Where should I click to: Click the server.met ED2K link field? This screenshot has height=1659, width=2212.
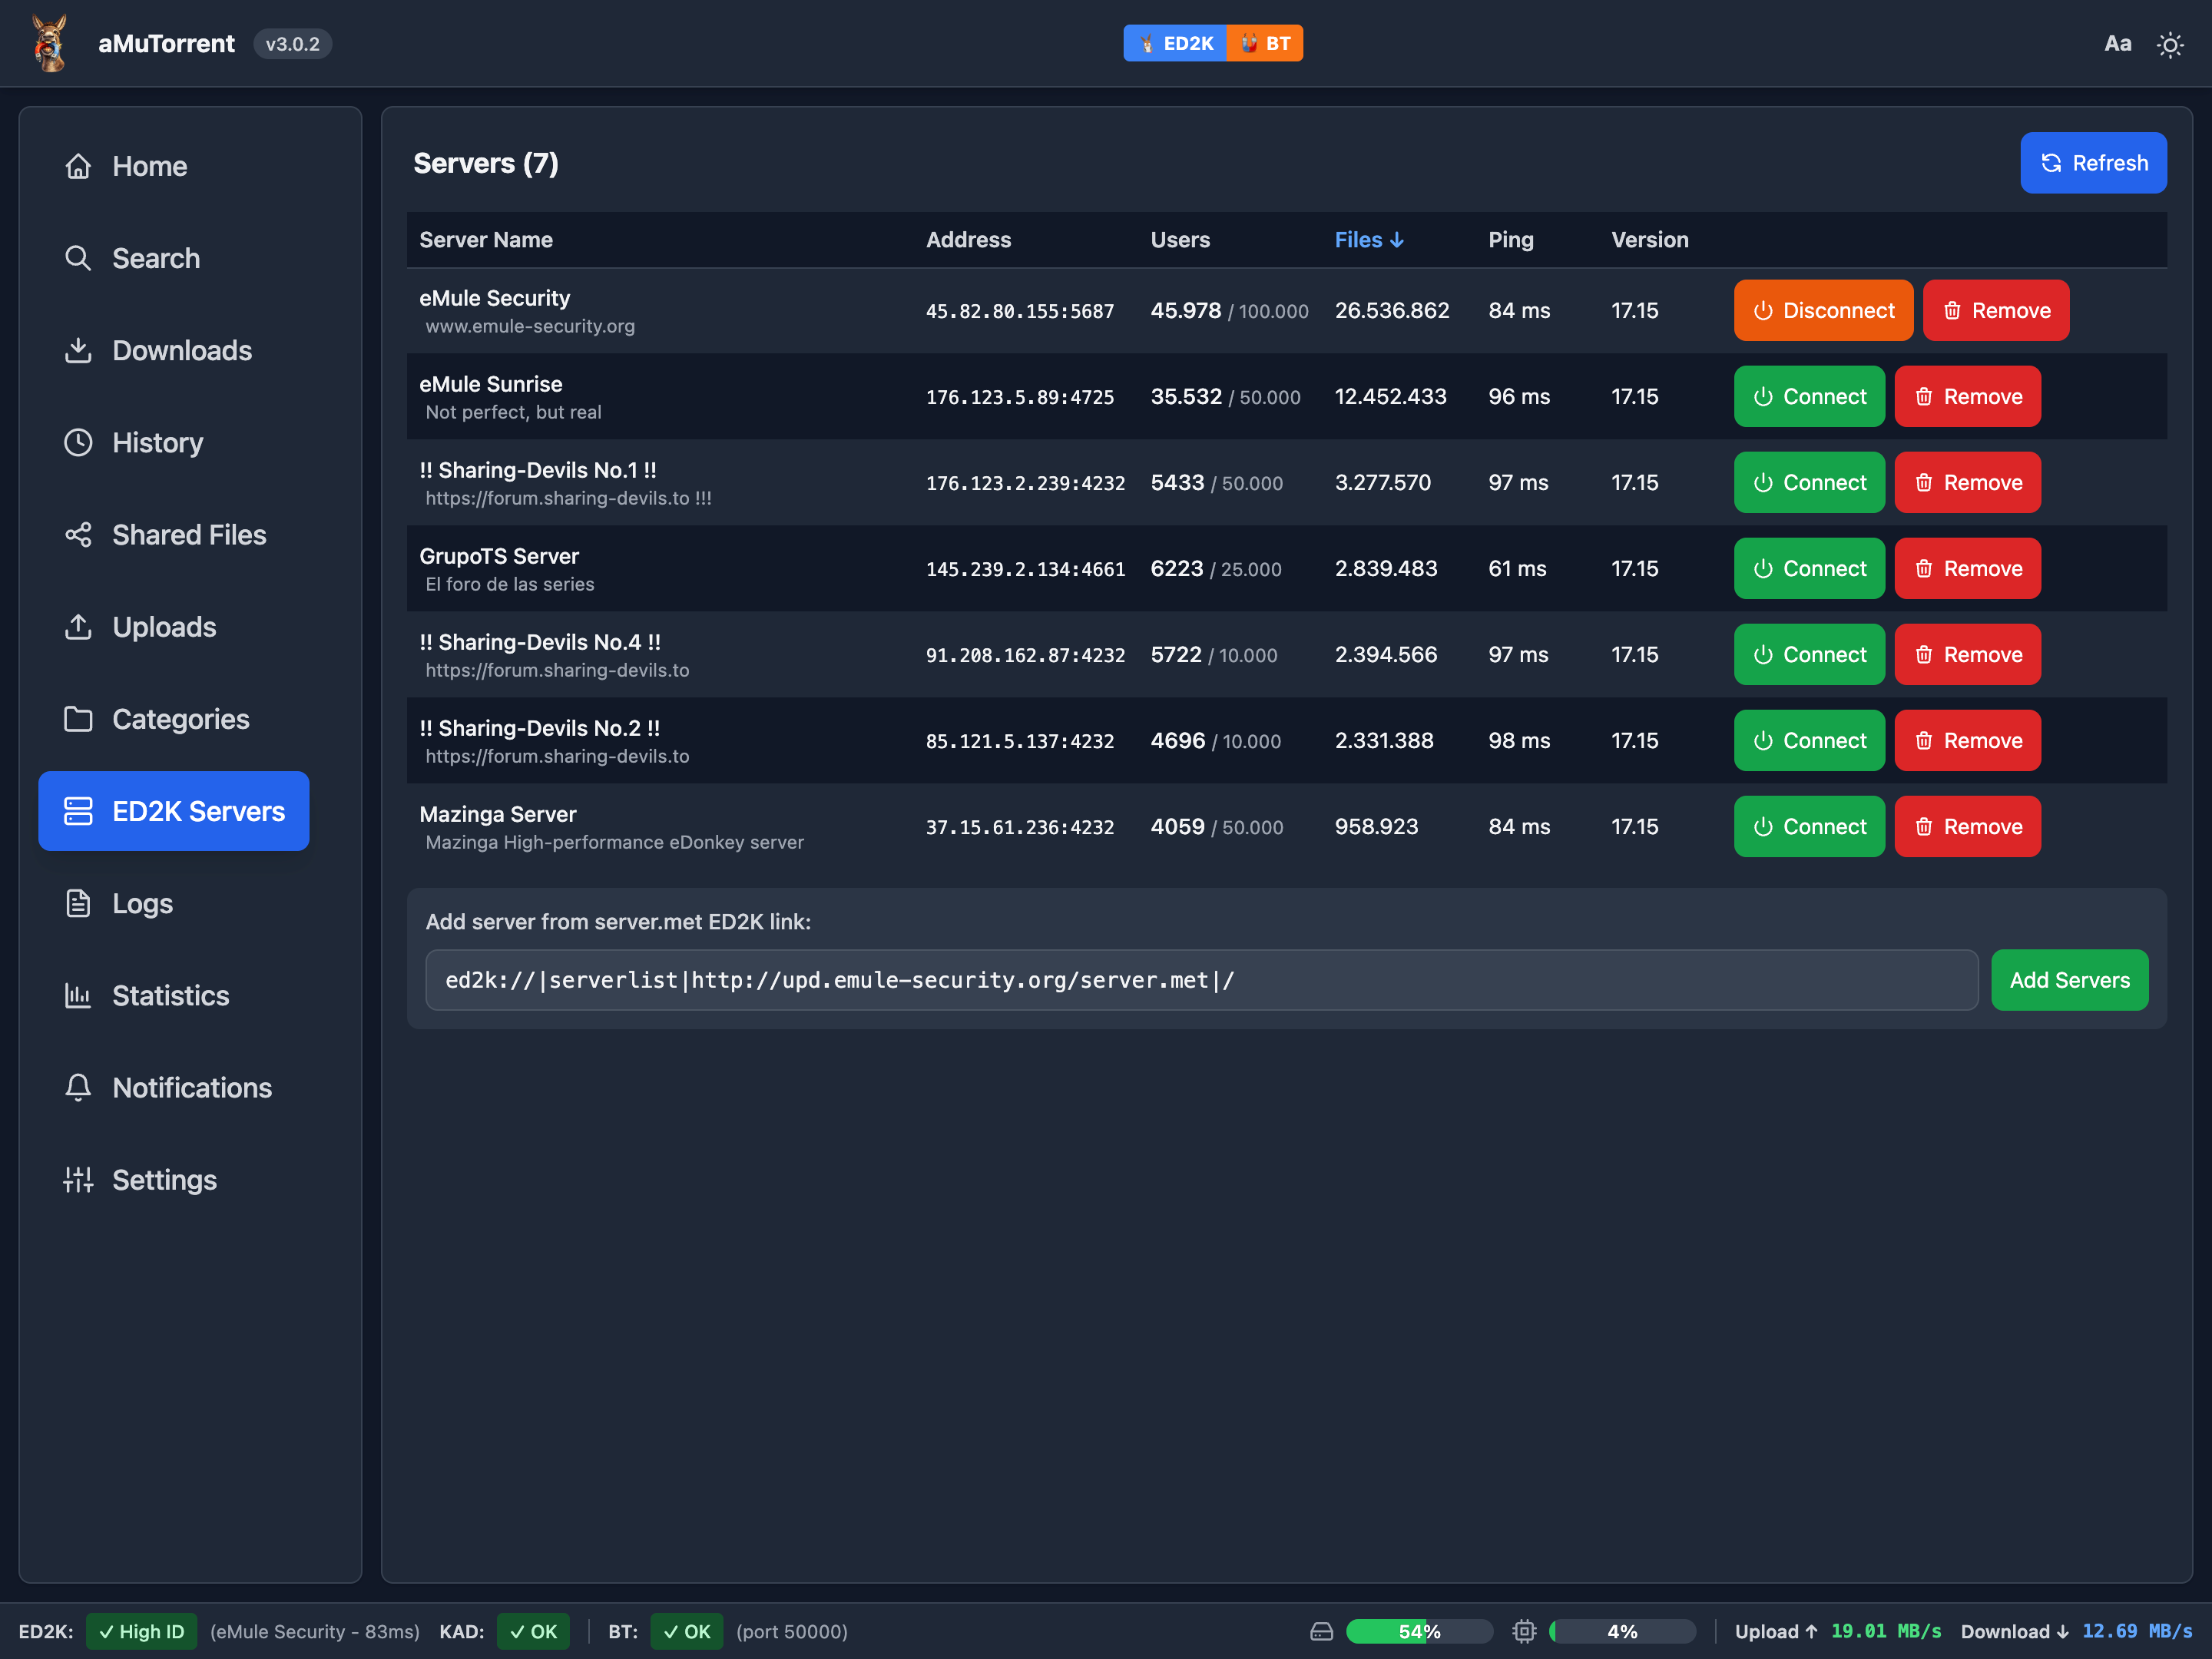tap(1200, 980)
